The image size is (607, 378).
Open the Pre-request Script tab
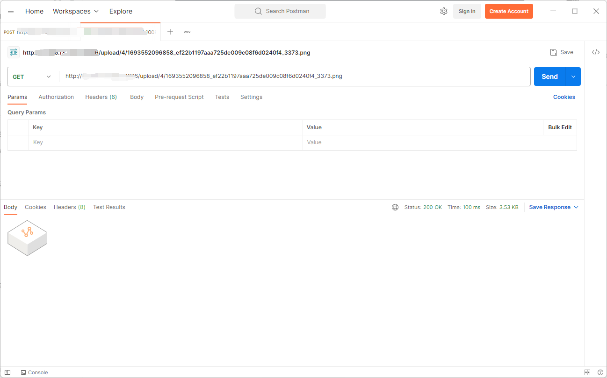(x=179, y=97)
